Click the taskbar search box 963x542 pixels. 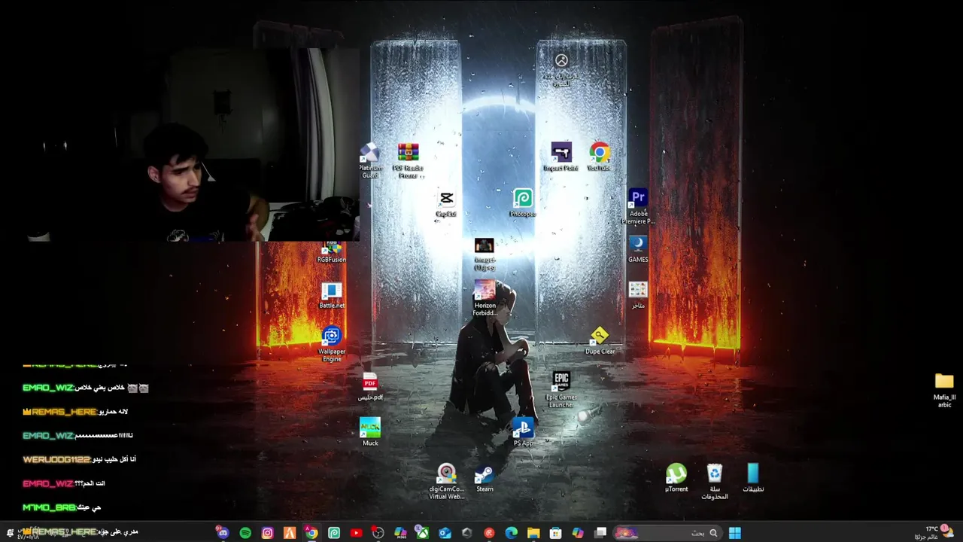click(x=667, y=532)
